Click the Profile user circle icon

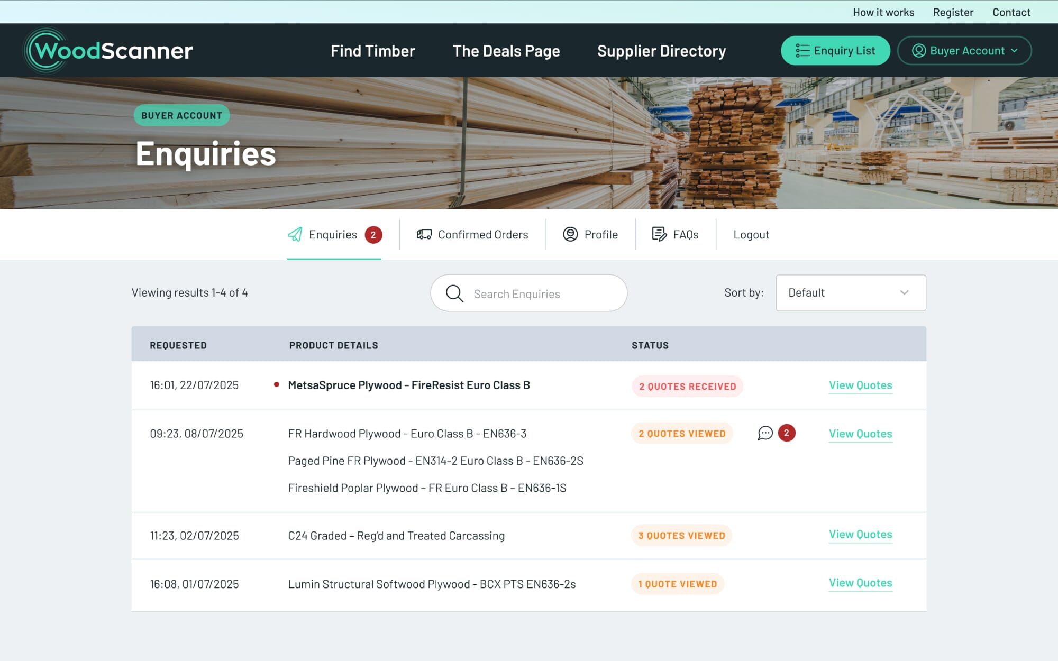click(570, 234)
